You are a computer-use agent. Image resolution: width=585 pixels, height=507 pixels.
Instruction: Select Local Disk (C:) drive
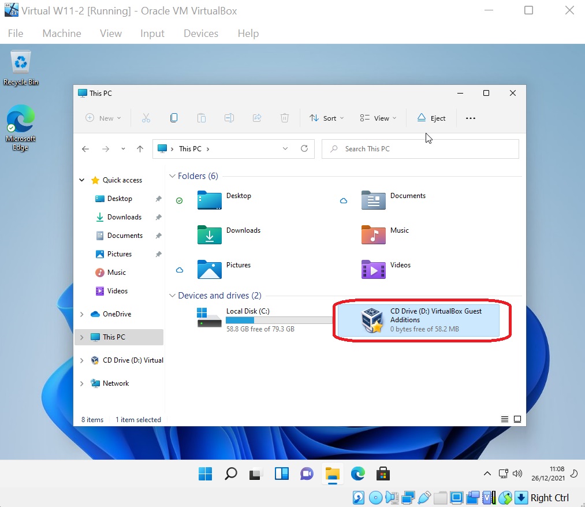click(x=263, y=320)
